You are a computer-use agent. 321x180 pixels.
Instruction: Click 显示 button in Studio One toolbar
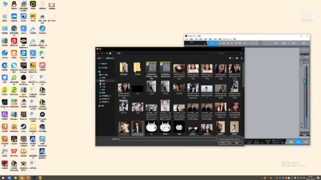click(304, 43)
